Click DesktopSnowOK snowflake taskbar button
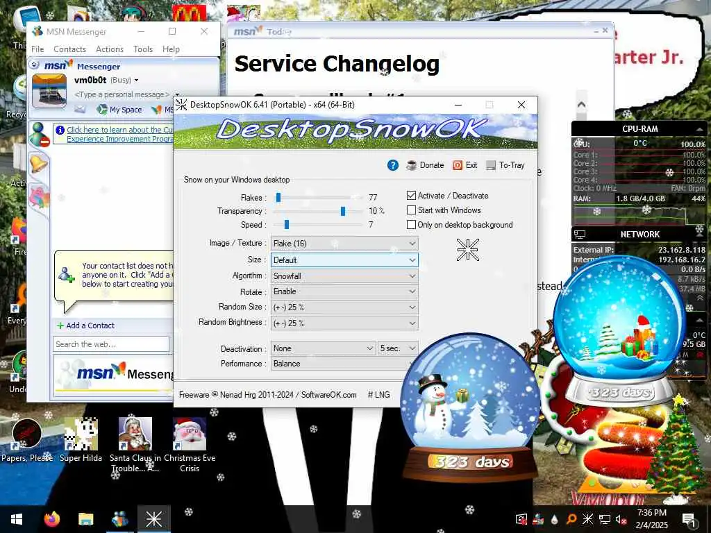This screenshot has width=711, height=533. [154, 519]
